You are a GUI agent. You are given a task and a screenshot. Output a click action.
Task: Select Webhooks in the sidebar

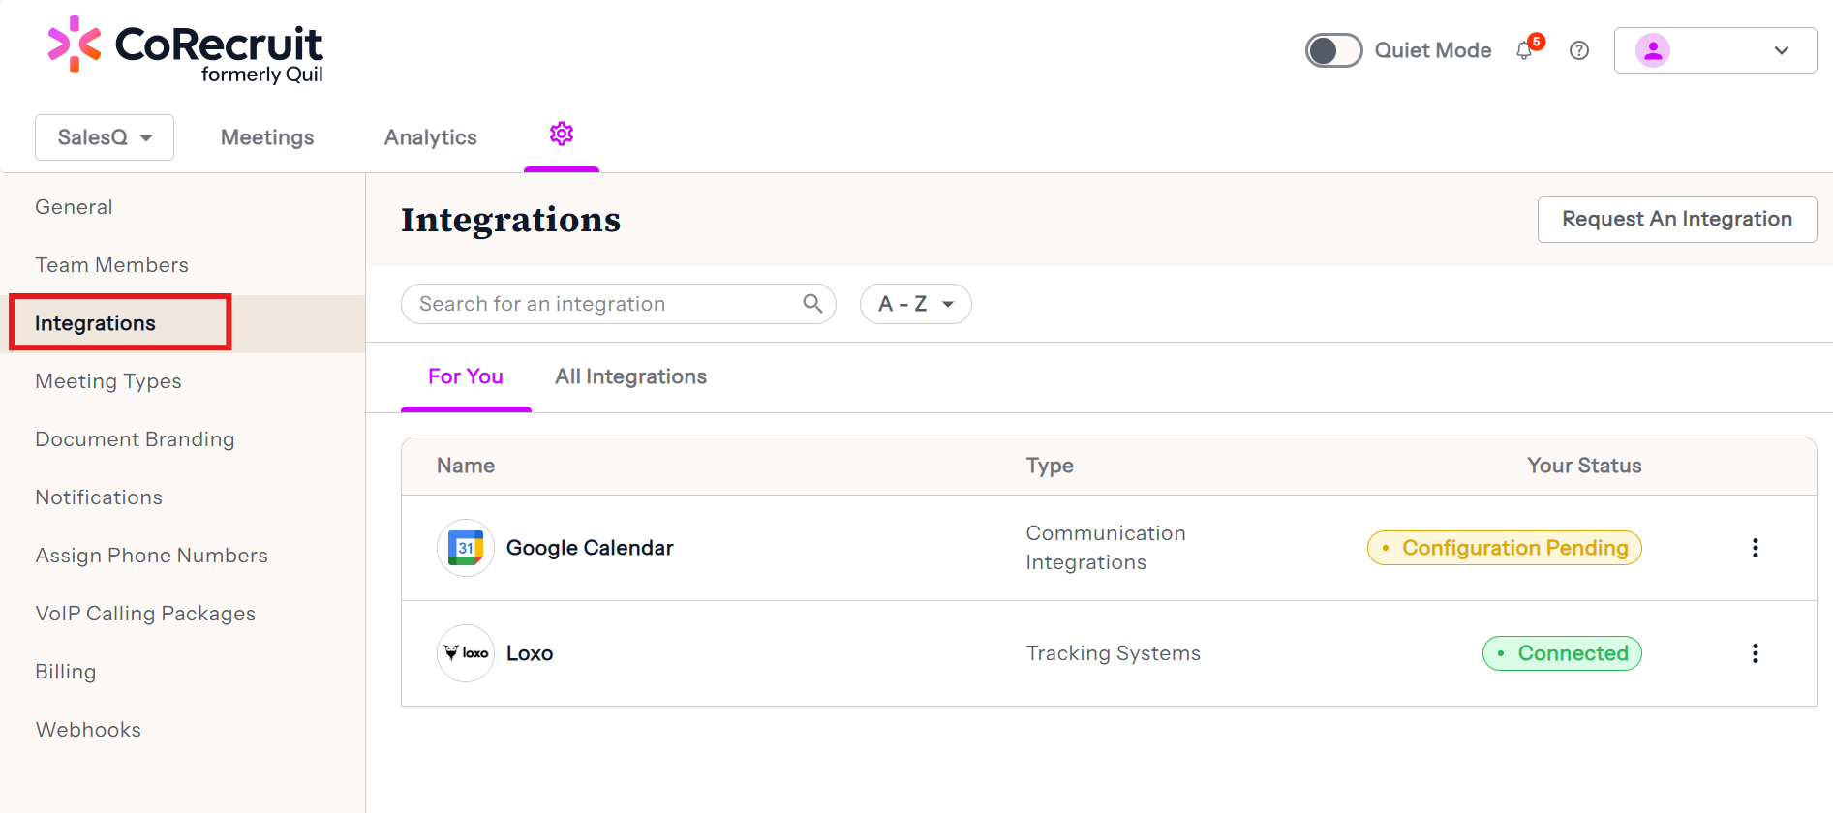88,730
